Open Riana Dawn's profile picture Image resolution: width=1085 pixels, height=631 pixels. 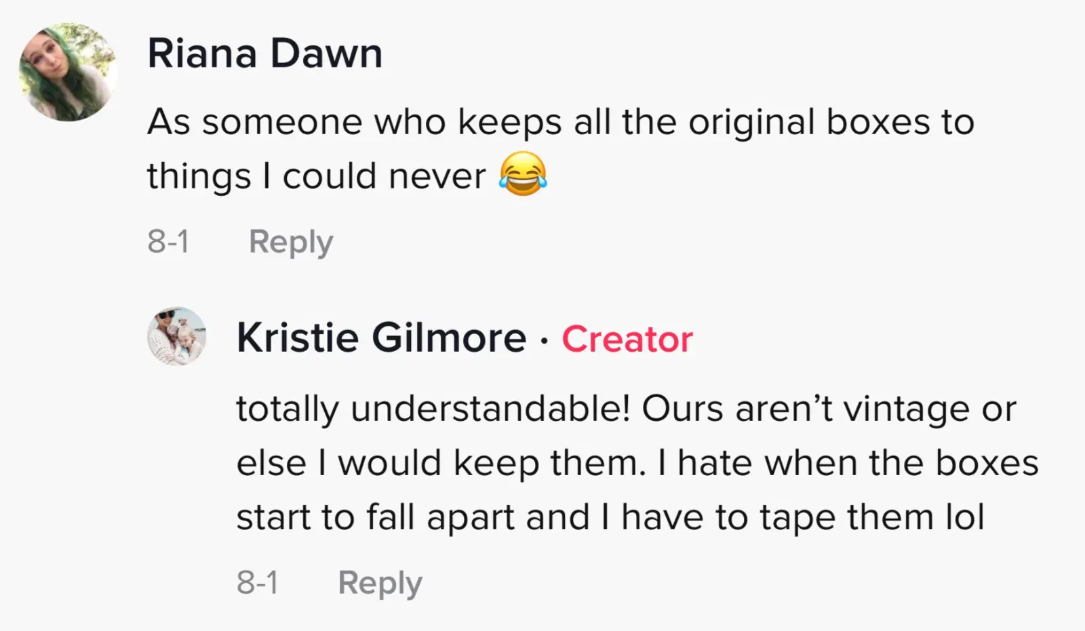(68, 72)
